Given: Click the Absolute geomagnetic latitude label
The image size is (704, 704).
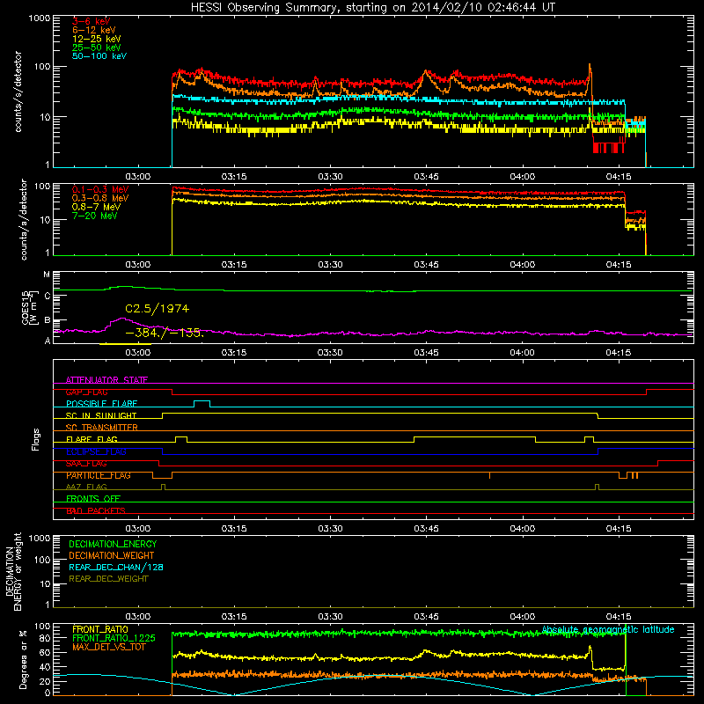Looking at the screenshot, I should click(608, 629).
